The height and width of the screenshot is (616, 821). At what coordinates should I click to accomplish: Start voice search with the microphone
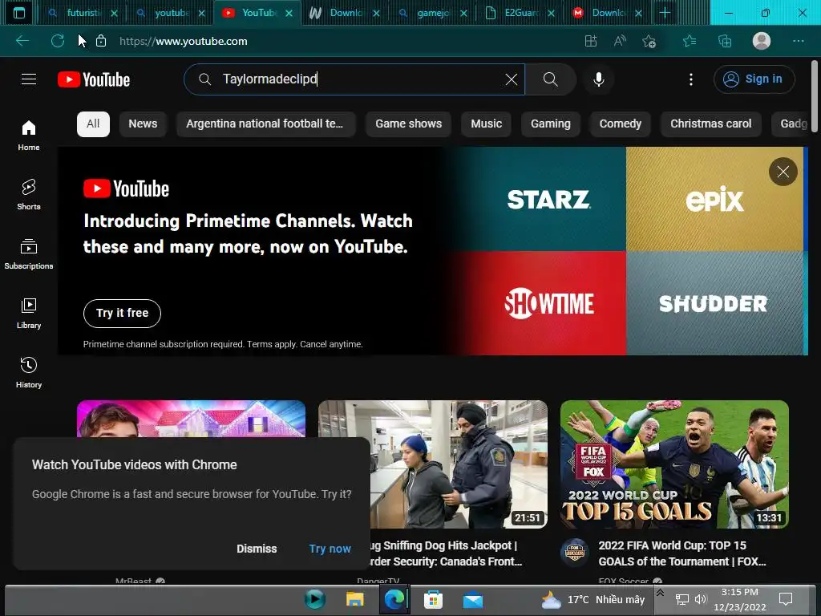(x=598, y=79)
